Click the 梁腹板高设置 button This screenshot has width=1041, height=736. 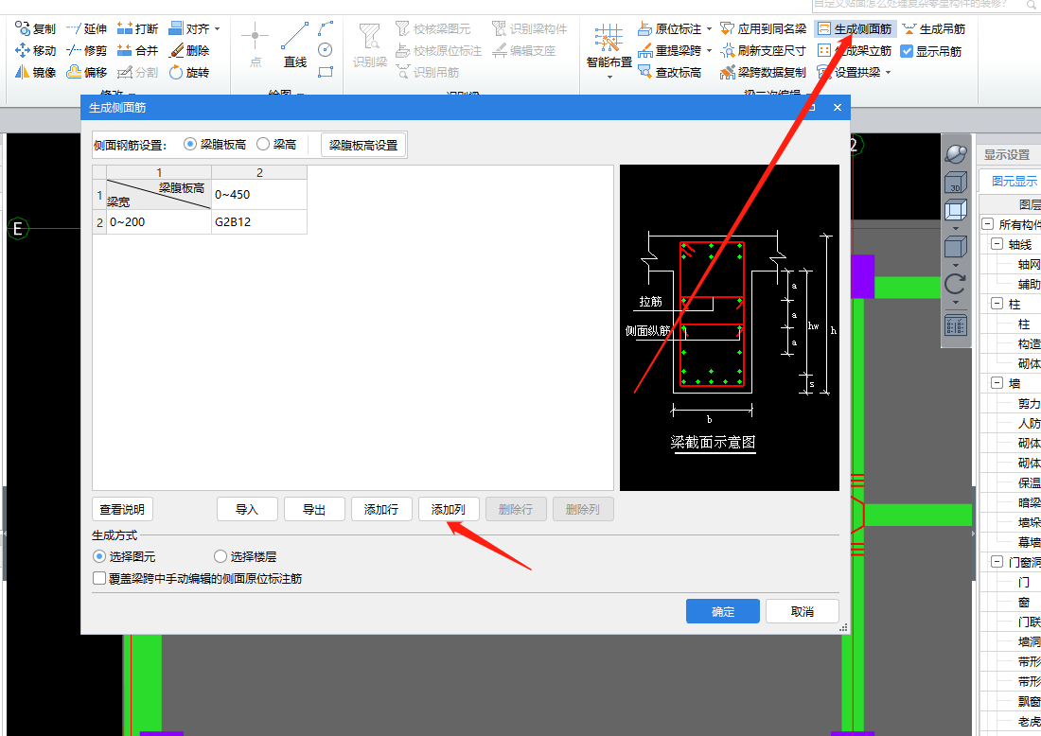tap(363, 145)
